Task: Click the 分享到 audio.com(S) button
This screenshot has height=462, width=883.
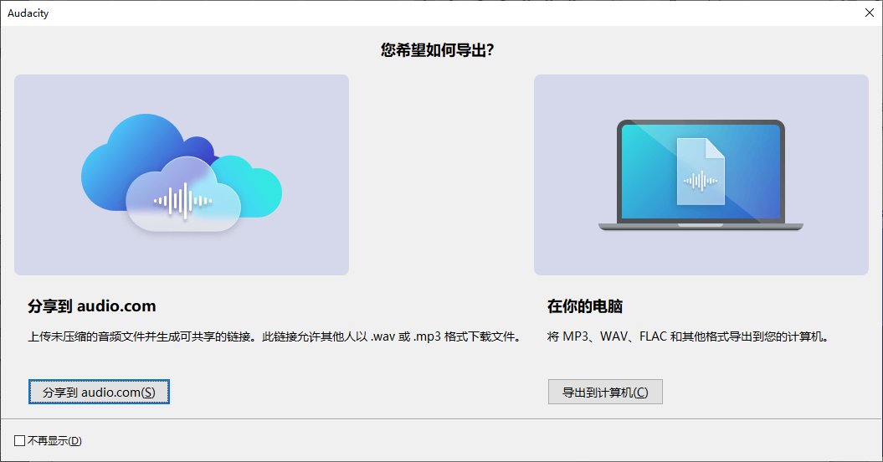Action: (99, 393)
